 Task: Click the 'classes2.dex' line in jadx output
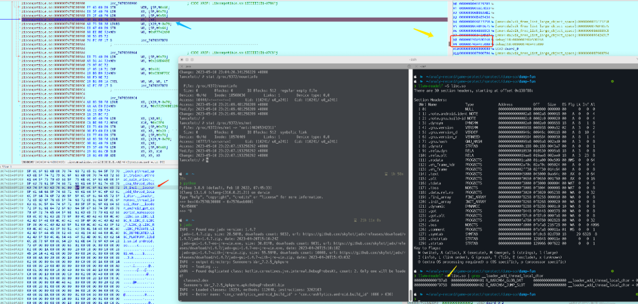196,280
